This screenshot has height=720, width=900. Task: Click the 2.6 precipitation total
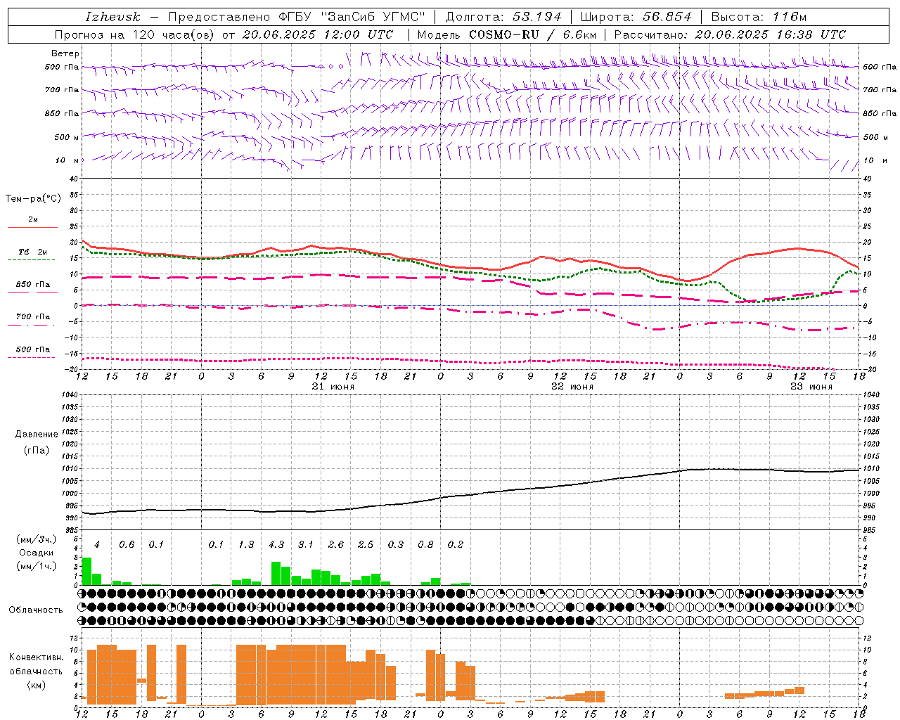336,544
